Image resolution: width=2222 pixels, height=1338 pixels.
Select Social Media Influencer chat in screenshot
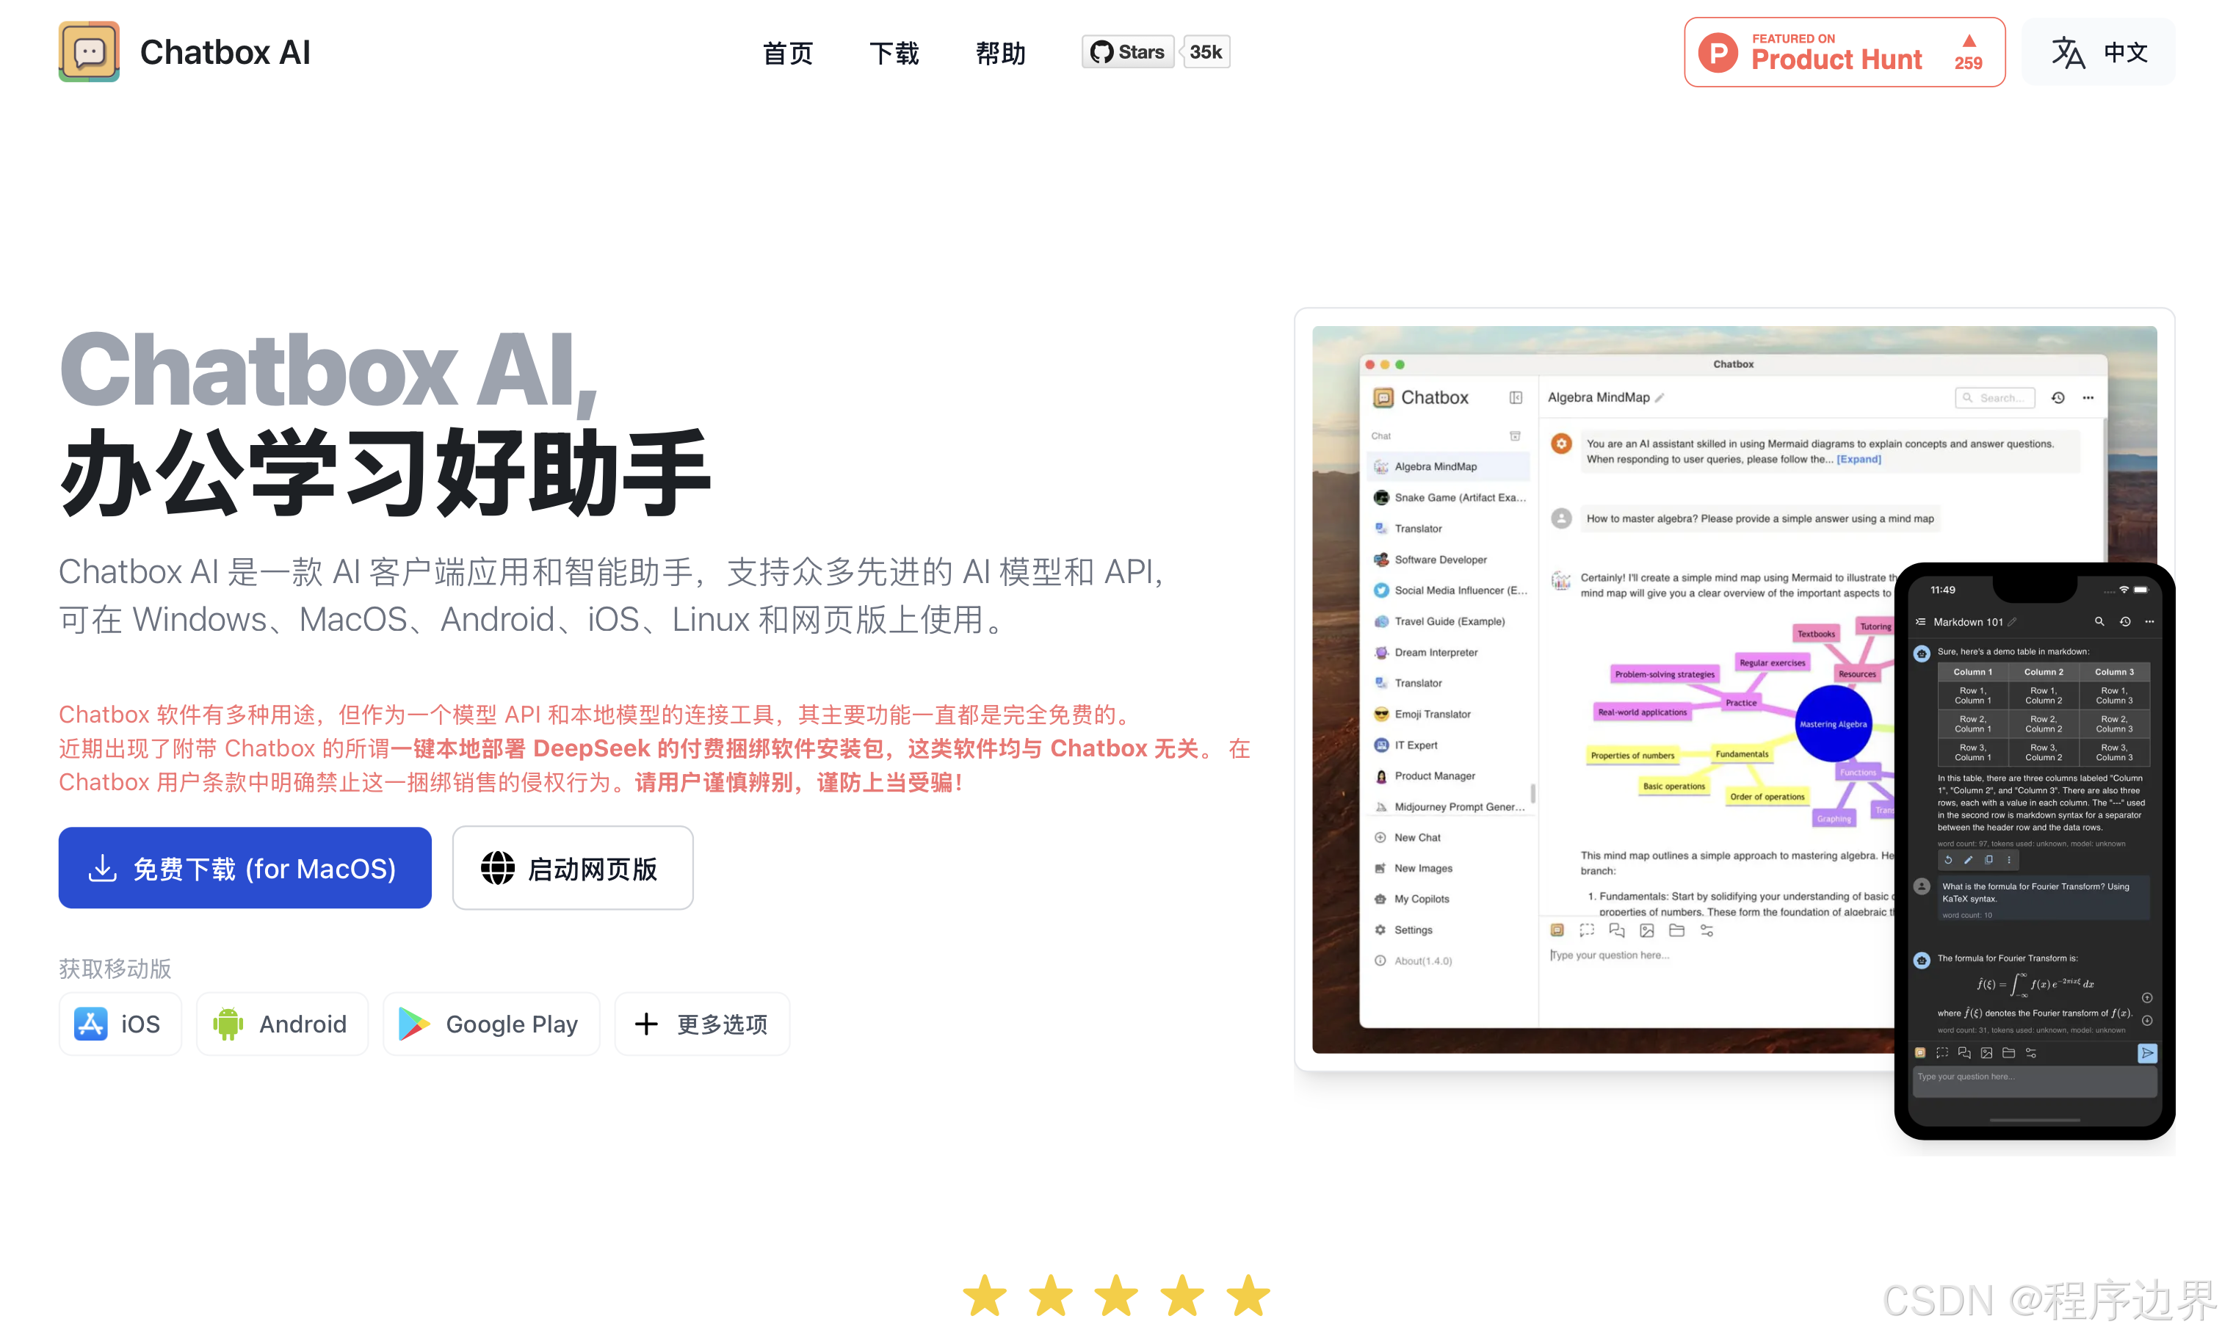pos(1450,590)
